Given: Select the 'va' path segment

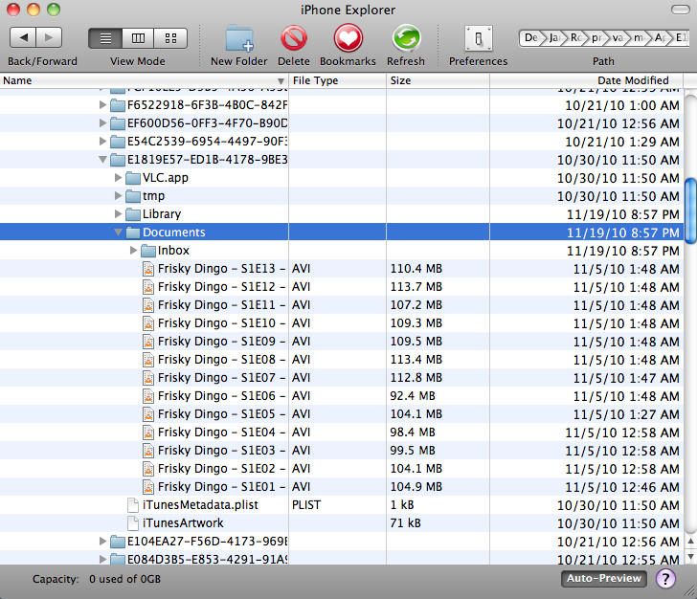Looking at the screenshot, I should 618,38.
